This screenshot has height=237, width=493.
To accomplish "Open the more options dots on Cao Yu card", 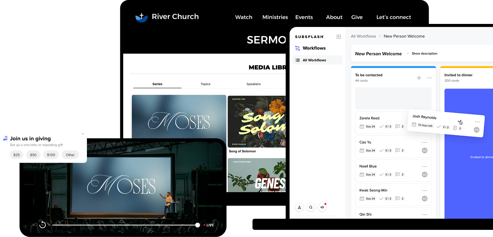I will (x=424, y=142).
